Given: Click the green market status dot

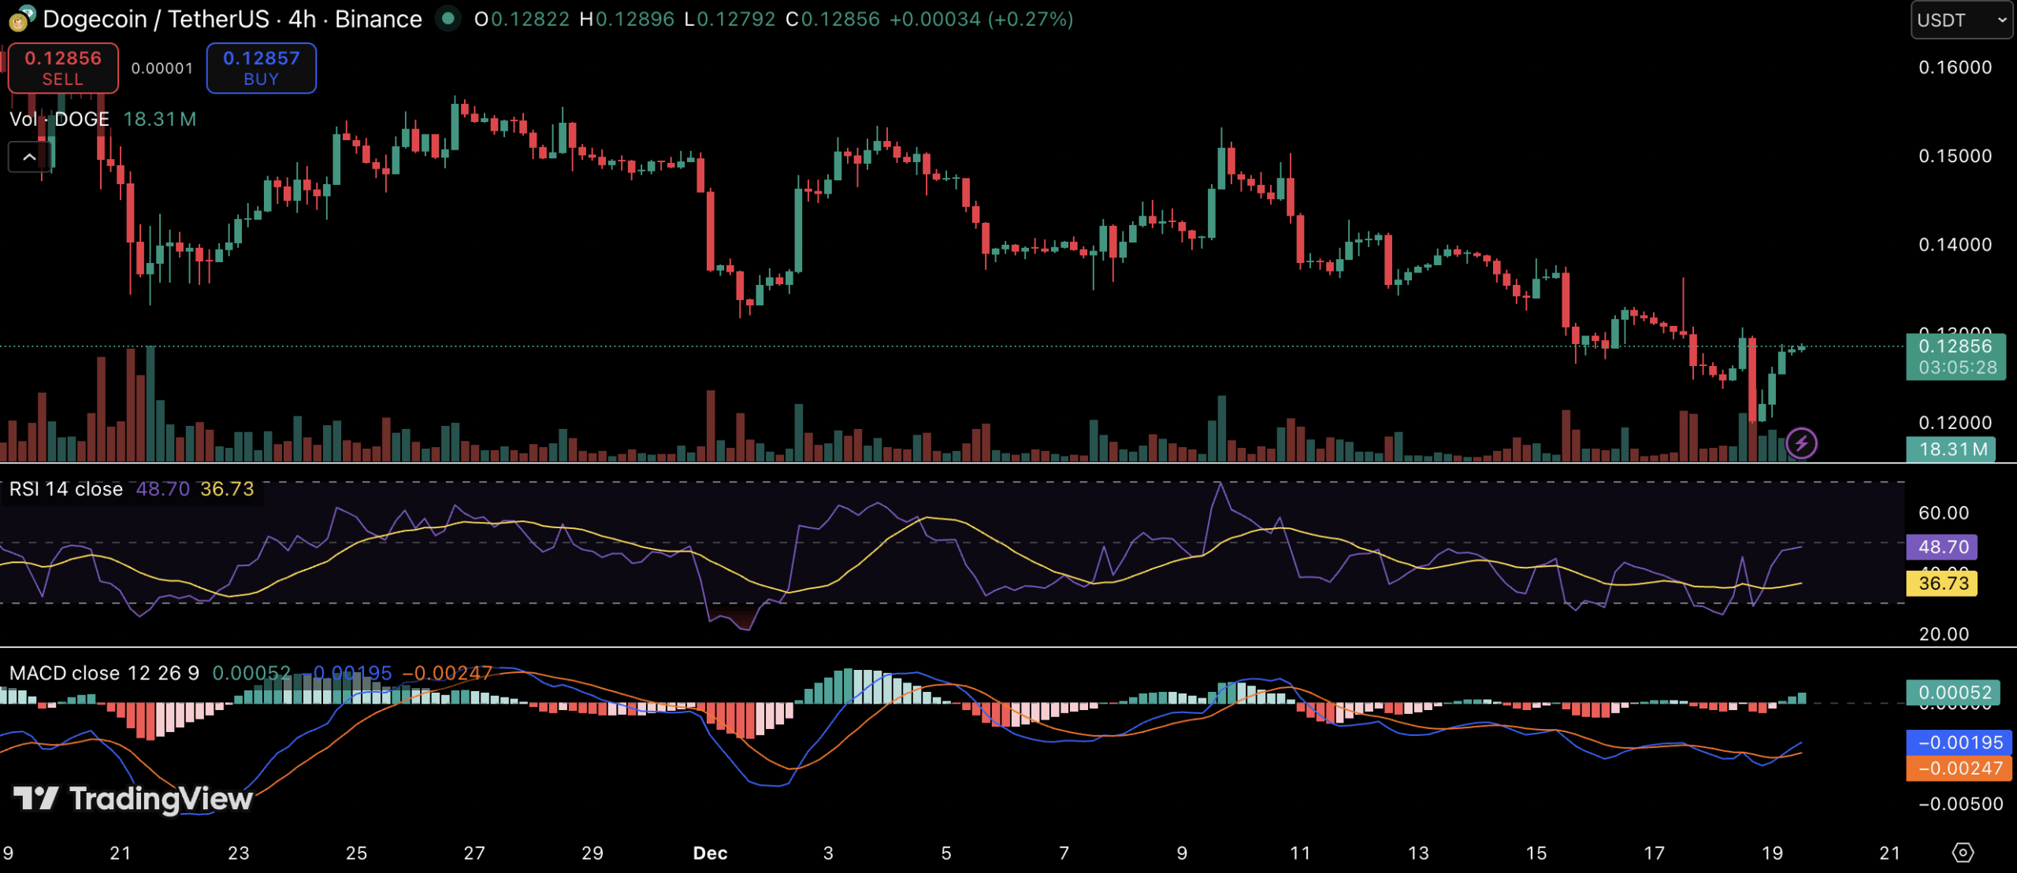Looking at the screenshot, I should point(448,18).
